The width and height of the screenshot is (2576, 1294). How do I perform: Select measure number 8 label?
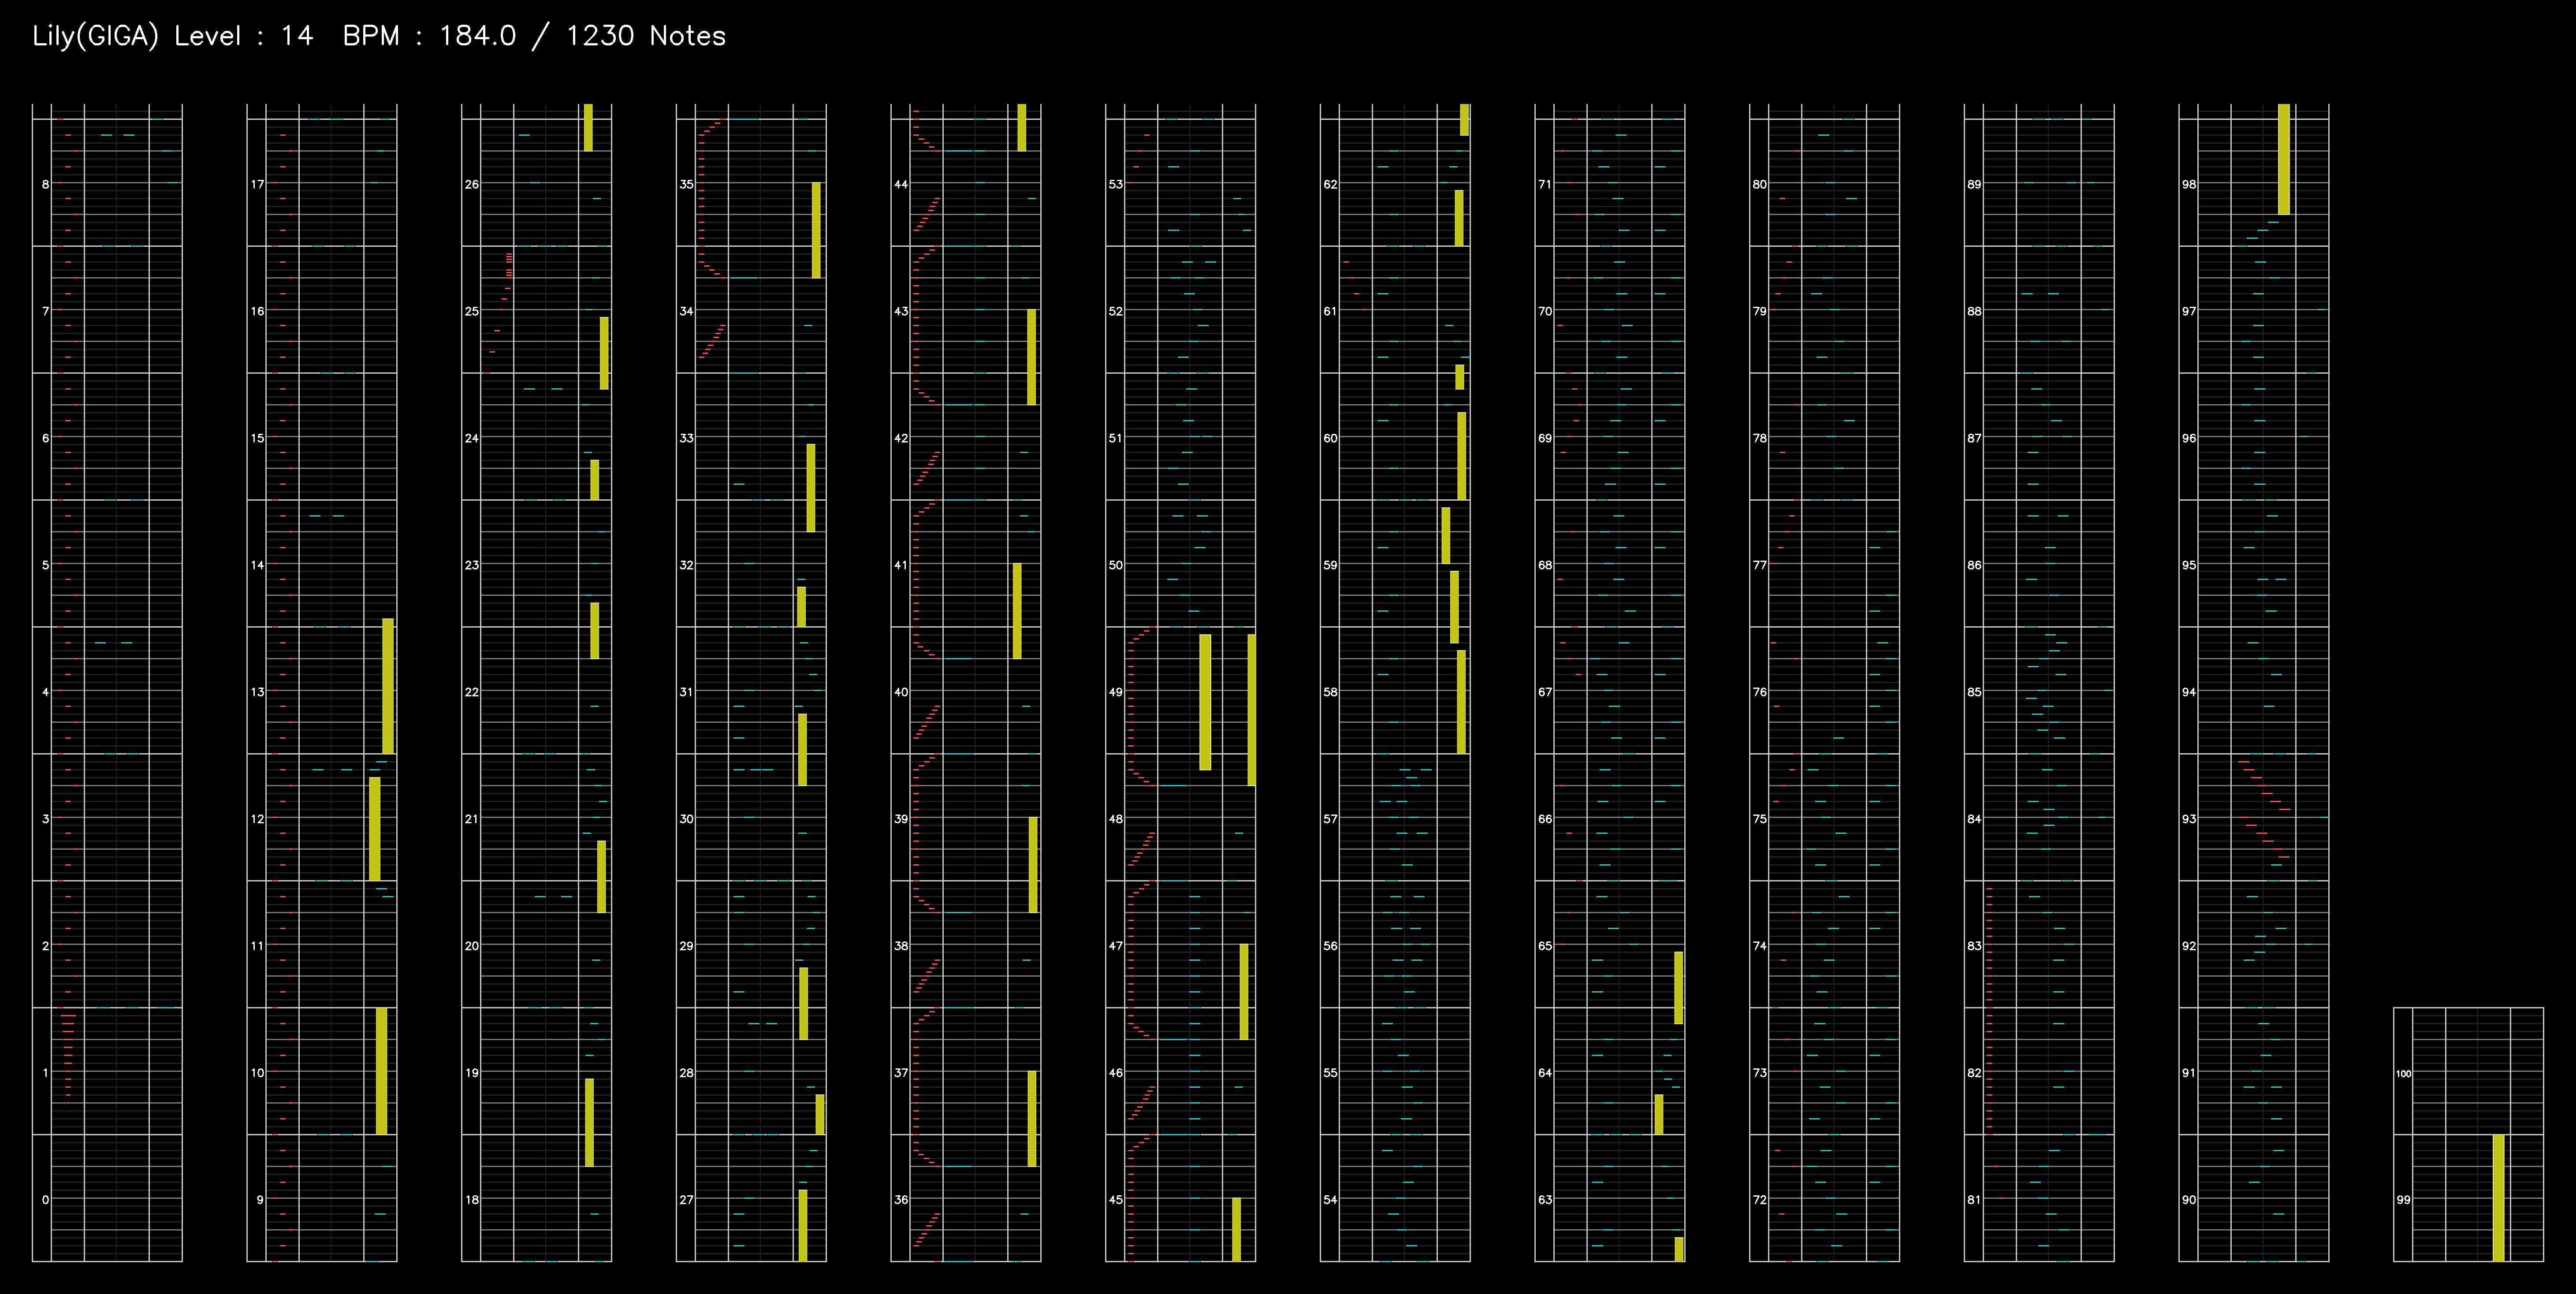(x=45, y=184)
